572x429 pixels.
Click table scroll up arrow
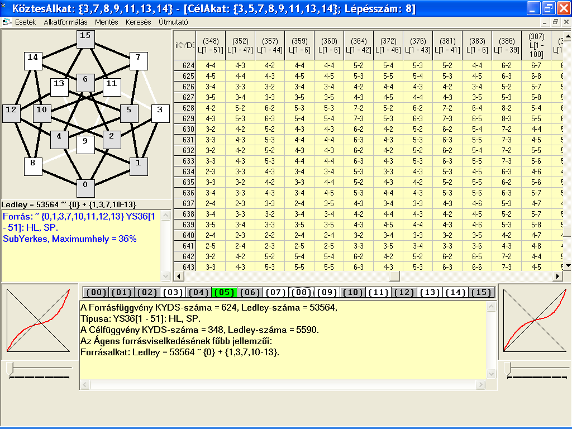[x=568, y=36]
